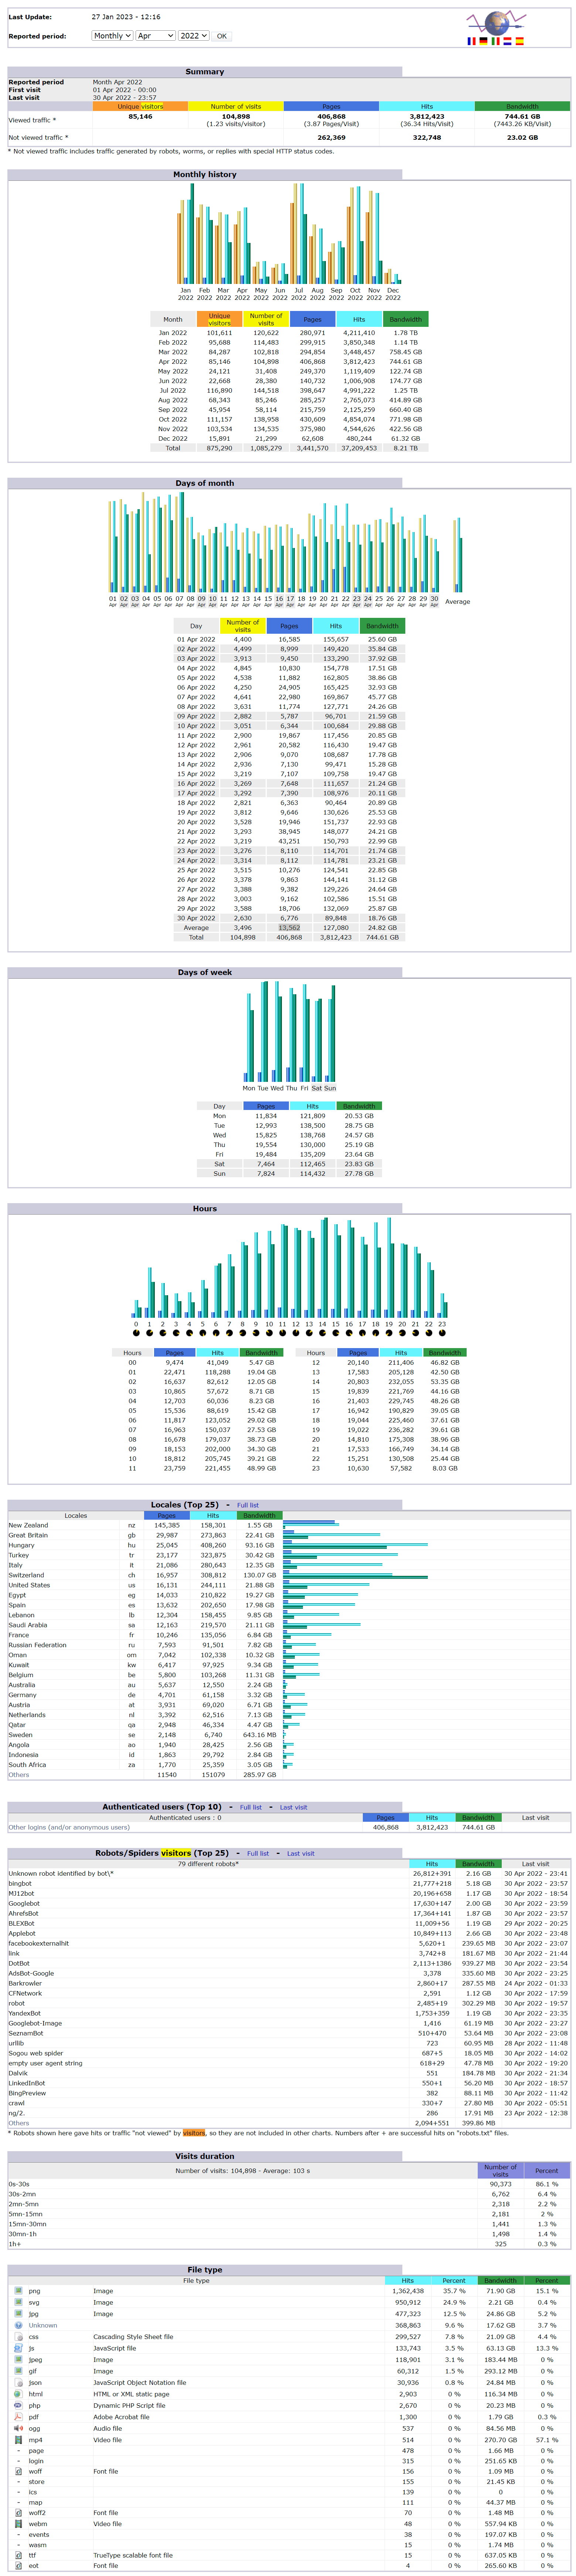The height and width of the screenshot is (2576, 576).
Task: Click the woff font file icon
Action: tap(19, 2471)
